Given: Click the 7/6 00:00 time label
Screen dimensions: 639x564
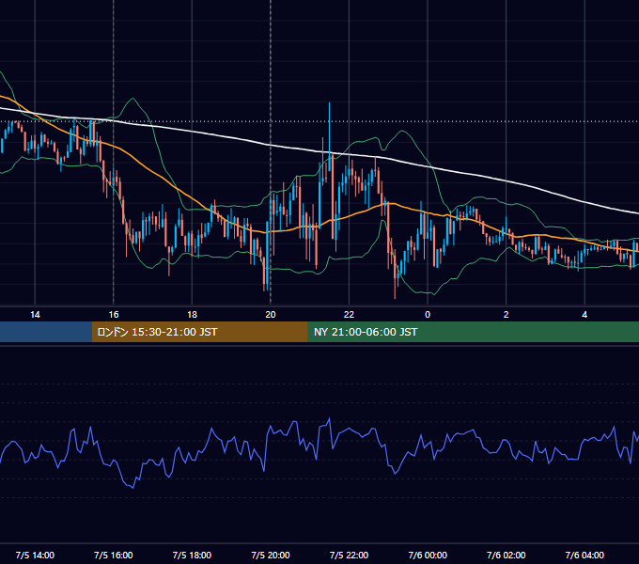Looking at the screenshot, I should (x=428, y=555).
